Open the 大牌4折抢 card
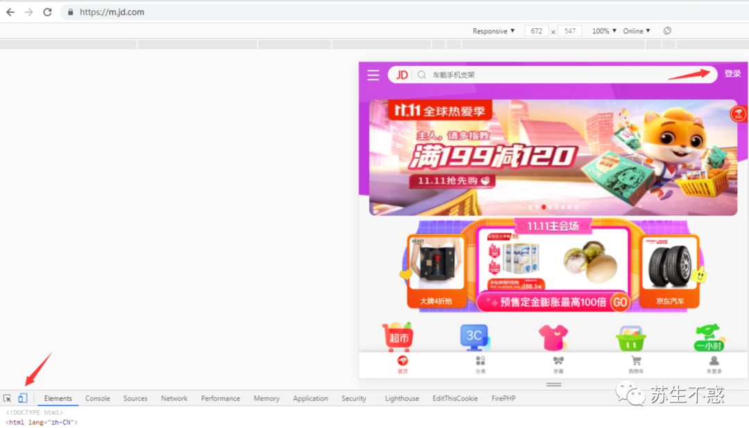 coord(436,271)
